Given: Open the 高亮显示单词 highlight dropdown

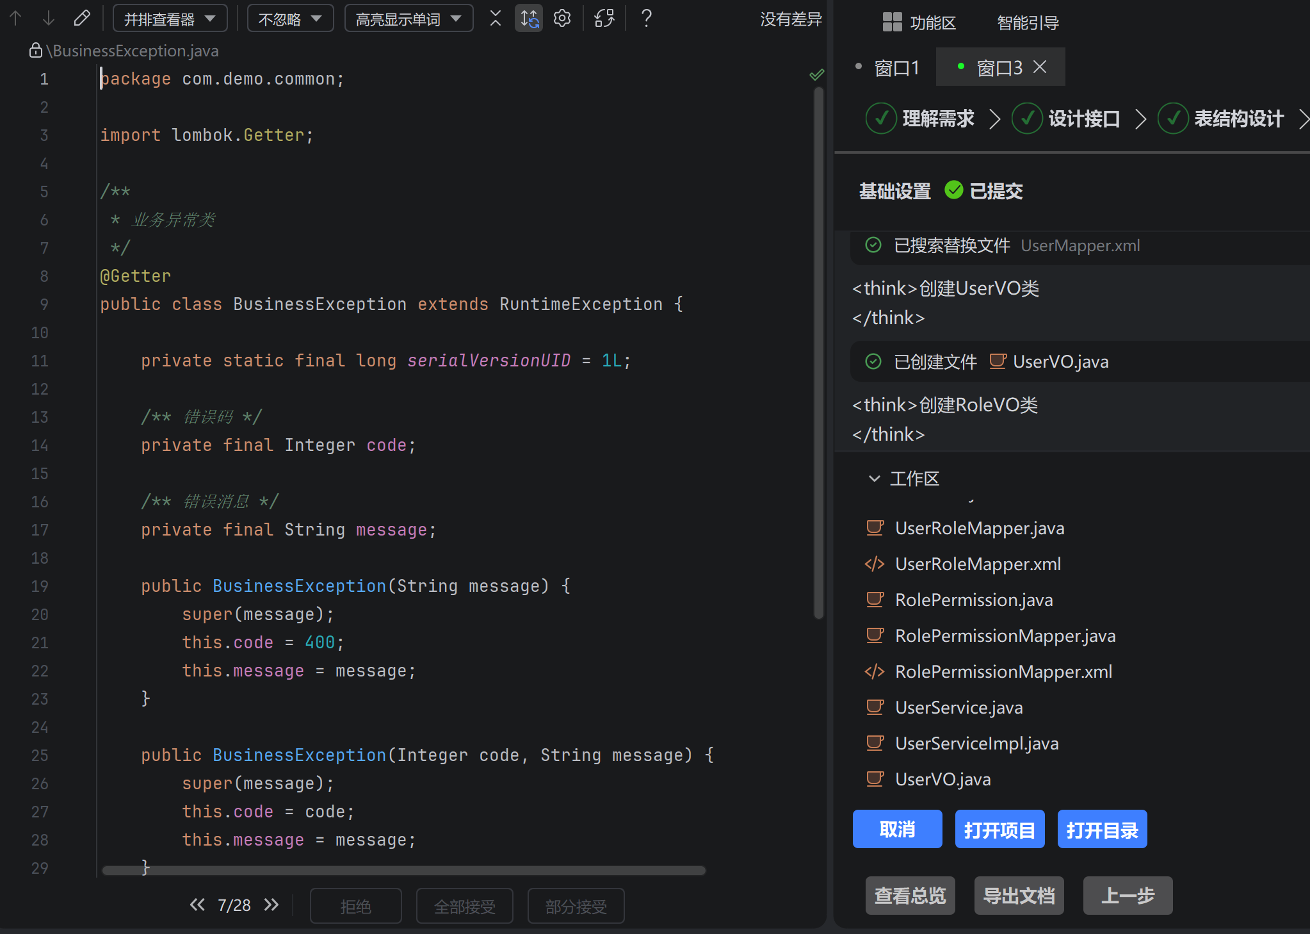Looking at the screenshot, I should coord(409,19).
